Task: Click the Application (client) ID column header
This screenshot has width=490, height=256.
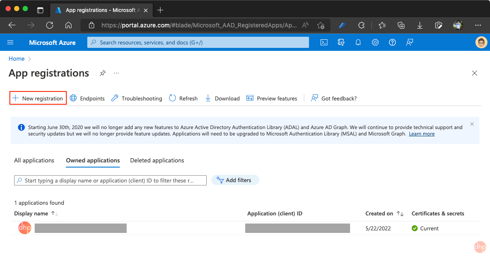Action: point(275,214)
